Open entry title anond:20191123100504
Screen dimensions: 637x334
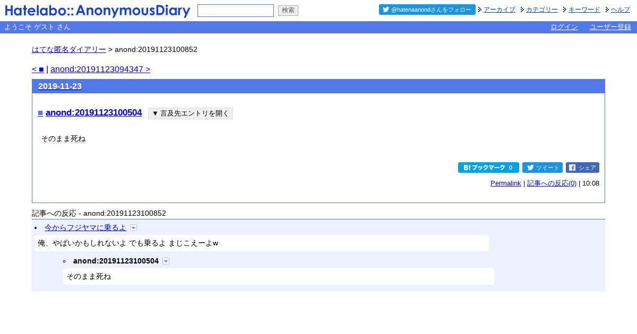[x=94, y=112]
